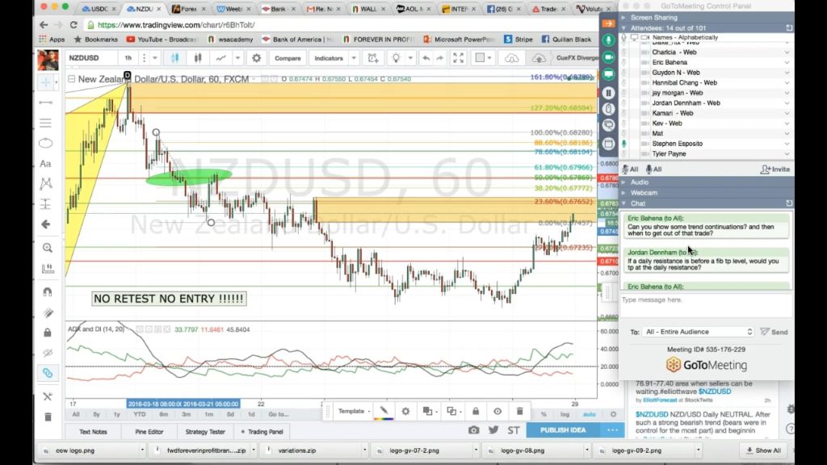Toggle hide all drawings eye icon

click(x=46, y=353)
